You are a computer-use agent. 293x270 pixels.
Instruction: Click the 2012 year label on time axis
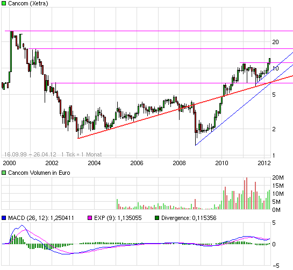coord(264,163)
